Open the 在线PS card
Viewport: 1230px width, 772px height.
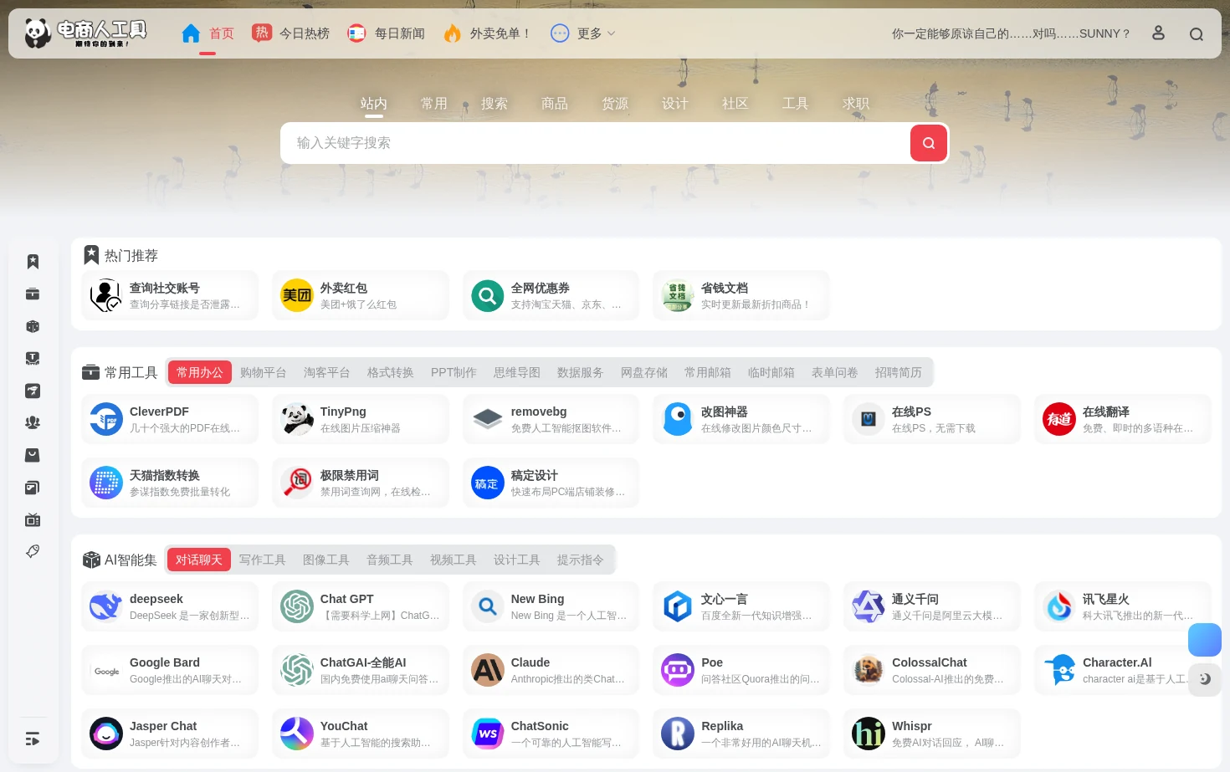click(932, 419)
